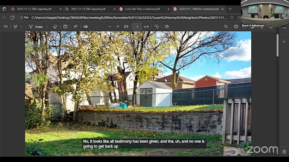Select the Erase tool
This screenshot has width=289, height=162.
(x=55, y=27)
